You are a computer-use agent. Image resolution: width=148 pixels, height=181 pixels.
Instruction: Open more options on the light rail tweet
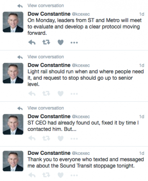74,94
